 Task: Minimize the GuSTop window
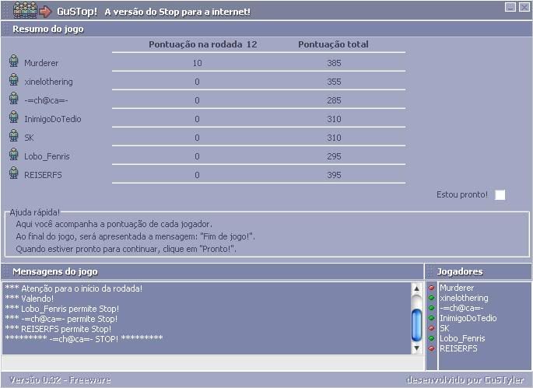pos(510,7)
